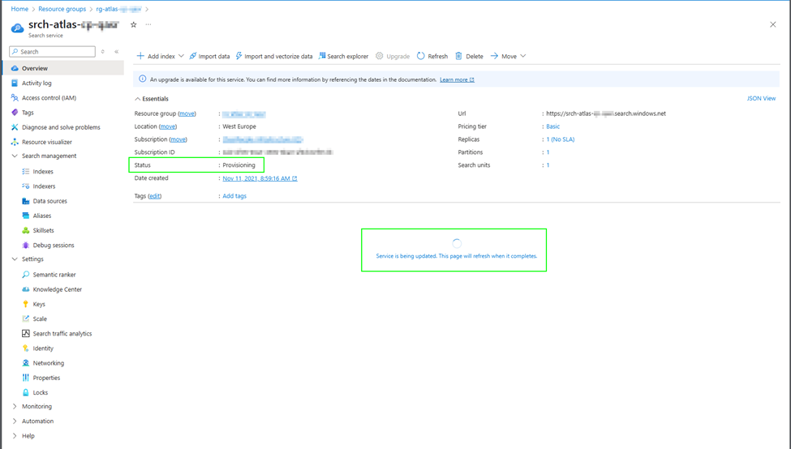The height and width of the screenshot is (449, 791).
Task: Click the Refresh button
Action: coord(432,56)
